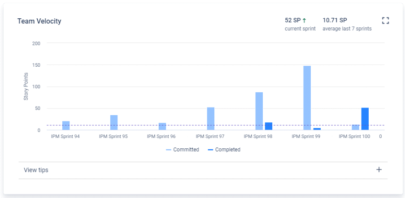Select the IPM Sprint 94 axis label

pyautogui.click(x=65, y=137)
